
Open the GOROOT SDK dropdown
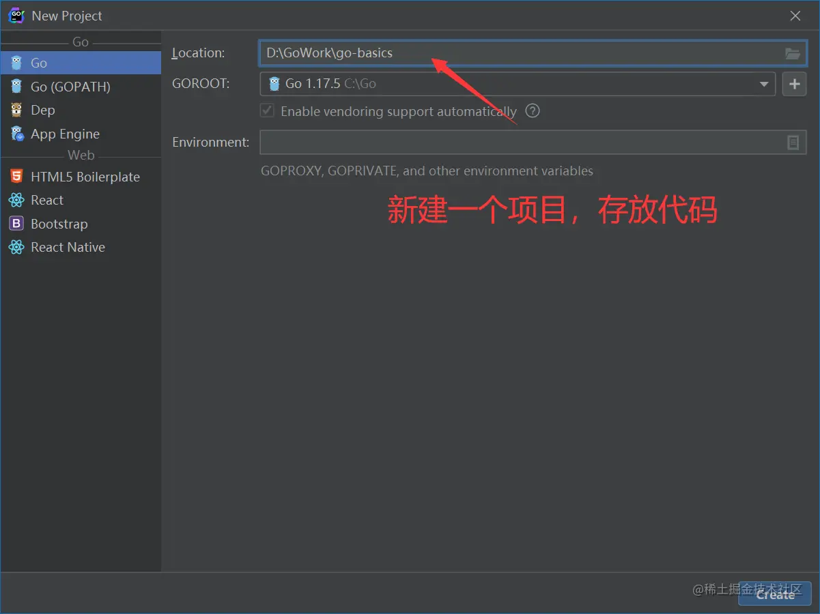coord(764,84)
